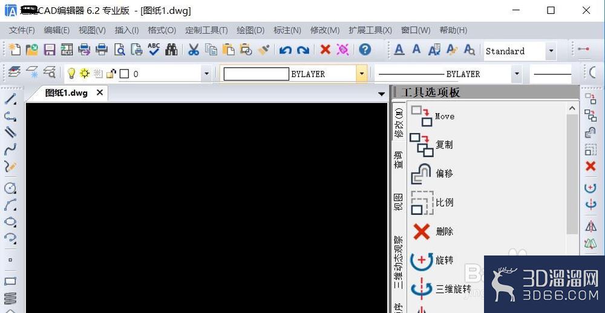Expand the BYLAYER linetype dropdown

[516, 74]
